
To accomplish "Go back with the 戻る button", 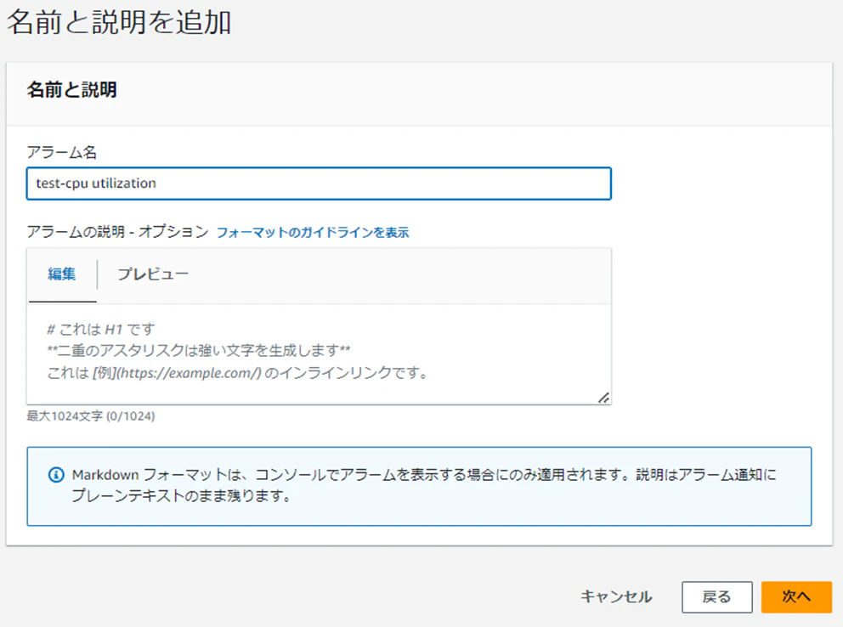I will pyautogui.click(x=716, y=597).
